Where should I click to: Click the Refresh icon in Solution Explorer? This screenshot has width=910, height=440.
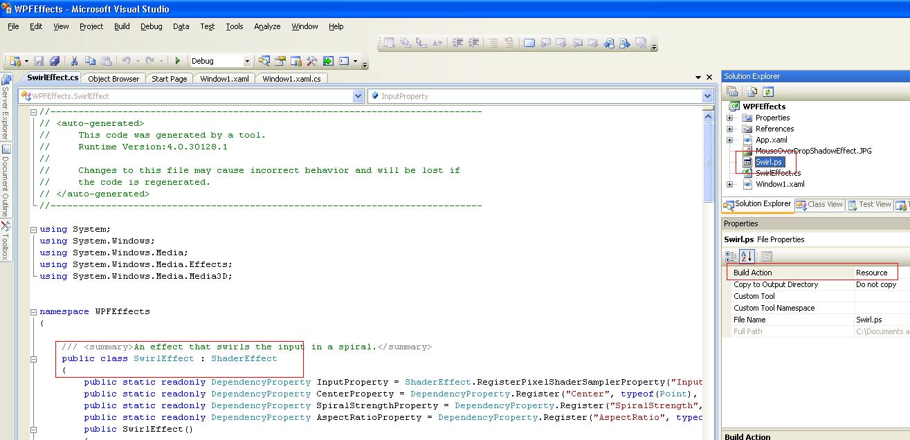pos(768,91)
